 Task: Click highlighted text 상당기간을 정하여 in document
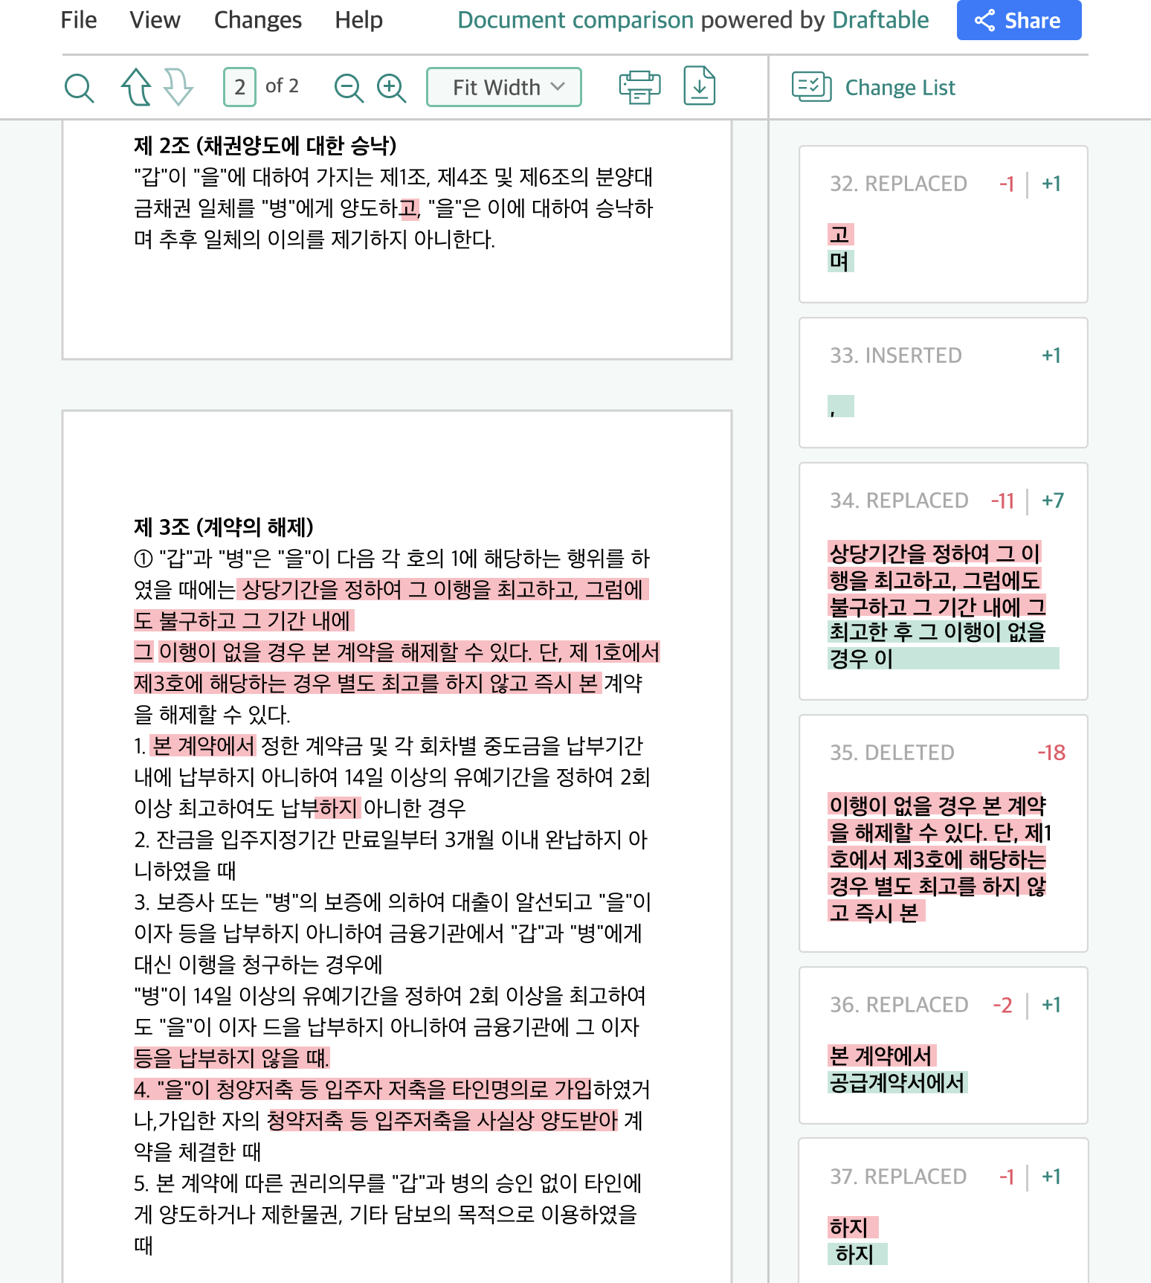click(322, 590)
